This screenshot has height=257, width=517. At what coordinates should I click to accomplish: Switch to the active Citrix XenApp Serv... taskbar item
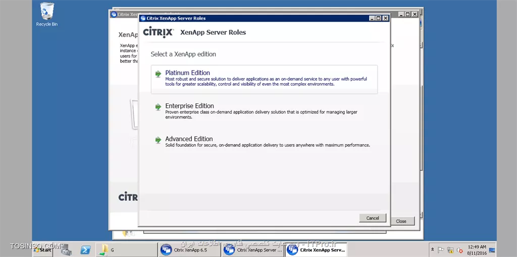(316, 250)
